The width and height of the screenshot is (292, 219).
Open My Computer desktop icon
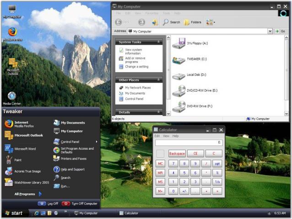coord(12,11)
